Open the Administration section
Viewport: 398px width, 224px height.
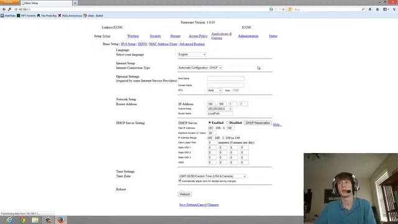click(x=248, y=36)
